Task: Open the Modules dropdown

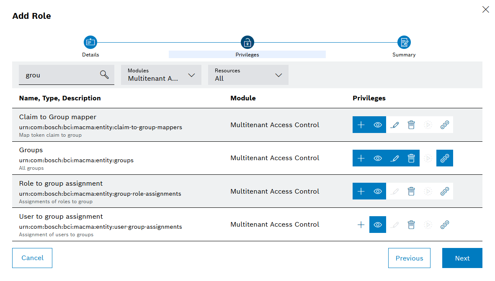Action: 161,75
